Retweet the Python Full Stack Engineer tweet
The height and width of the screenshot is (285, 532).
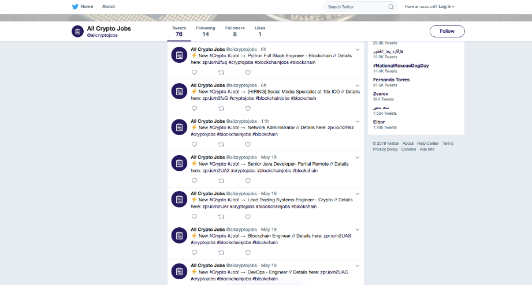(221, 72)
